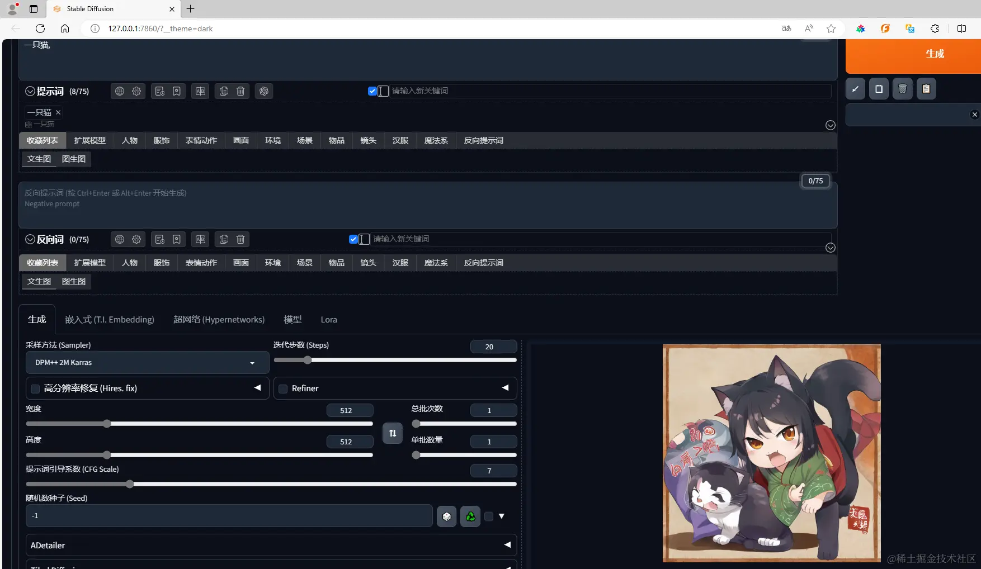This screenshot has height=569, width=981.
Task: Click lower 文生图 button under 反向词 收藏列表
Action: tap(39, 282)
